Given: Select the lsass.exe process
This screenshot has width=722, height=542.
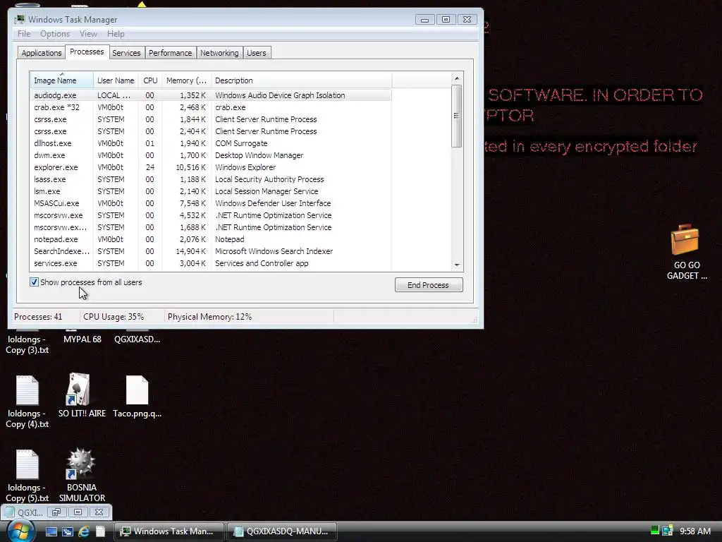Looking at the screenshot, I should pos(211,179).
